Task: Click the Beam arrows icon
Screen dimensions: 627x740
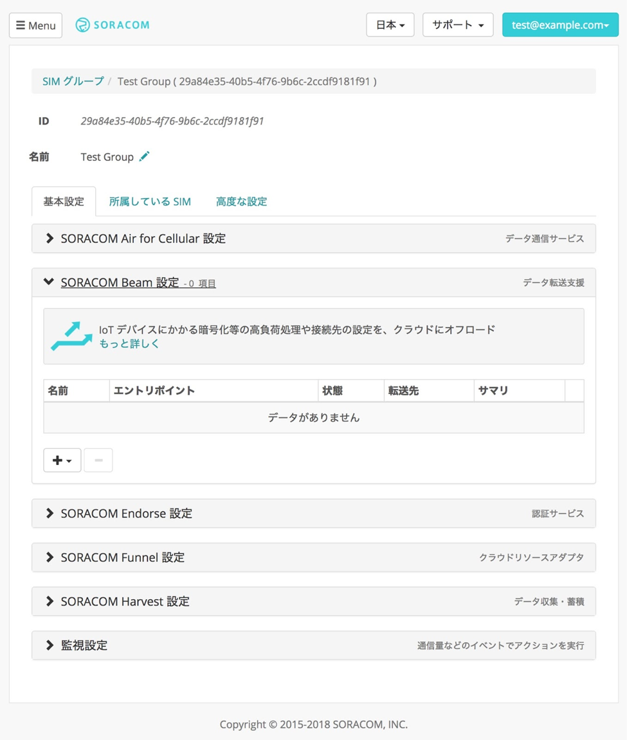Action: click(71, 336)
